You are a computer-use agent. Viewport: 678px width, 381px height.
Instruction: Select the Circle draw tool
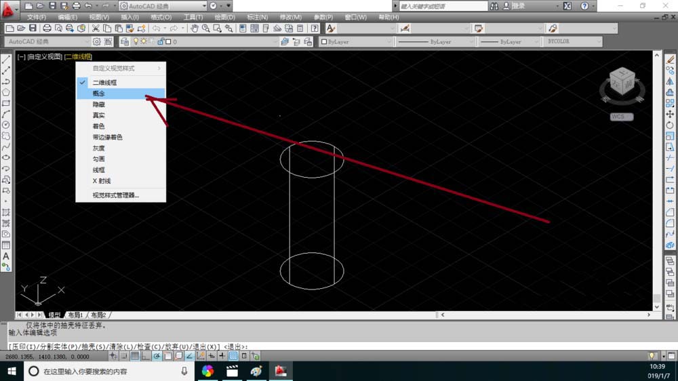6,125
